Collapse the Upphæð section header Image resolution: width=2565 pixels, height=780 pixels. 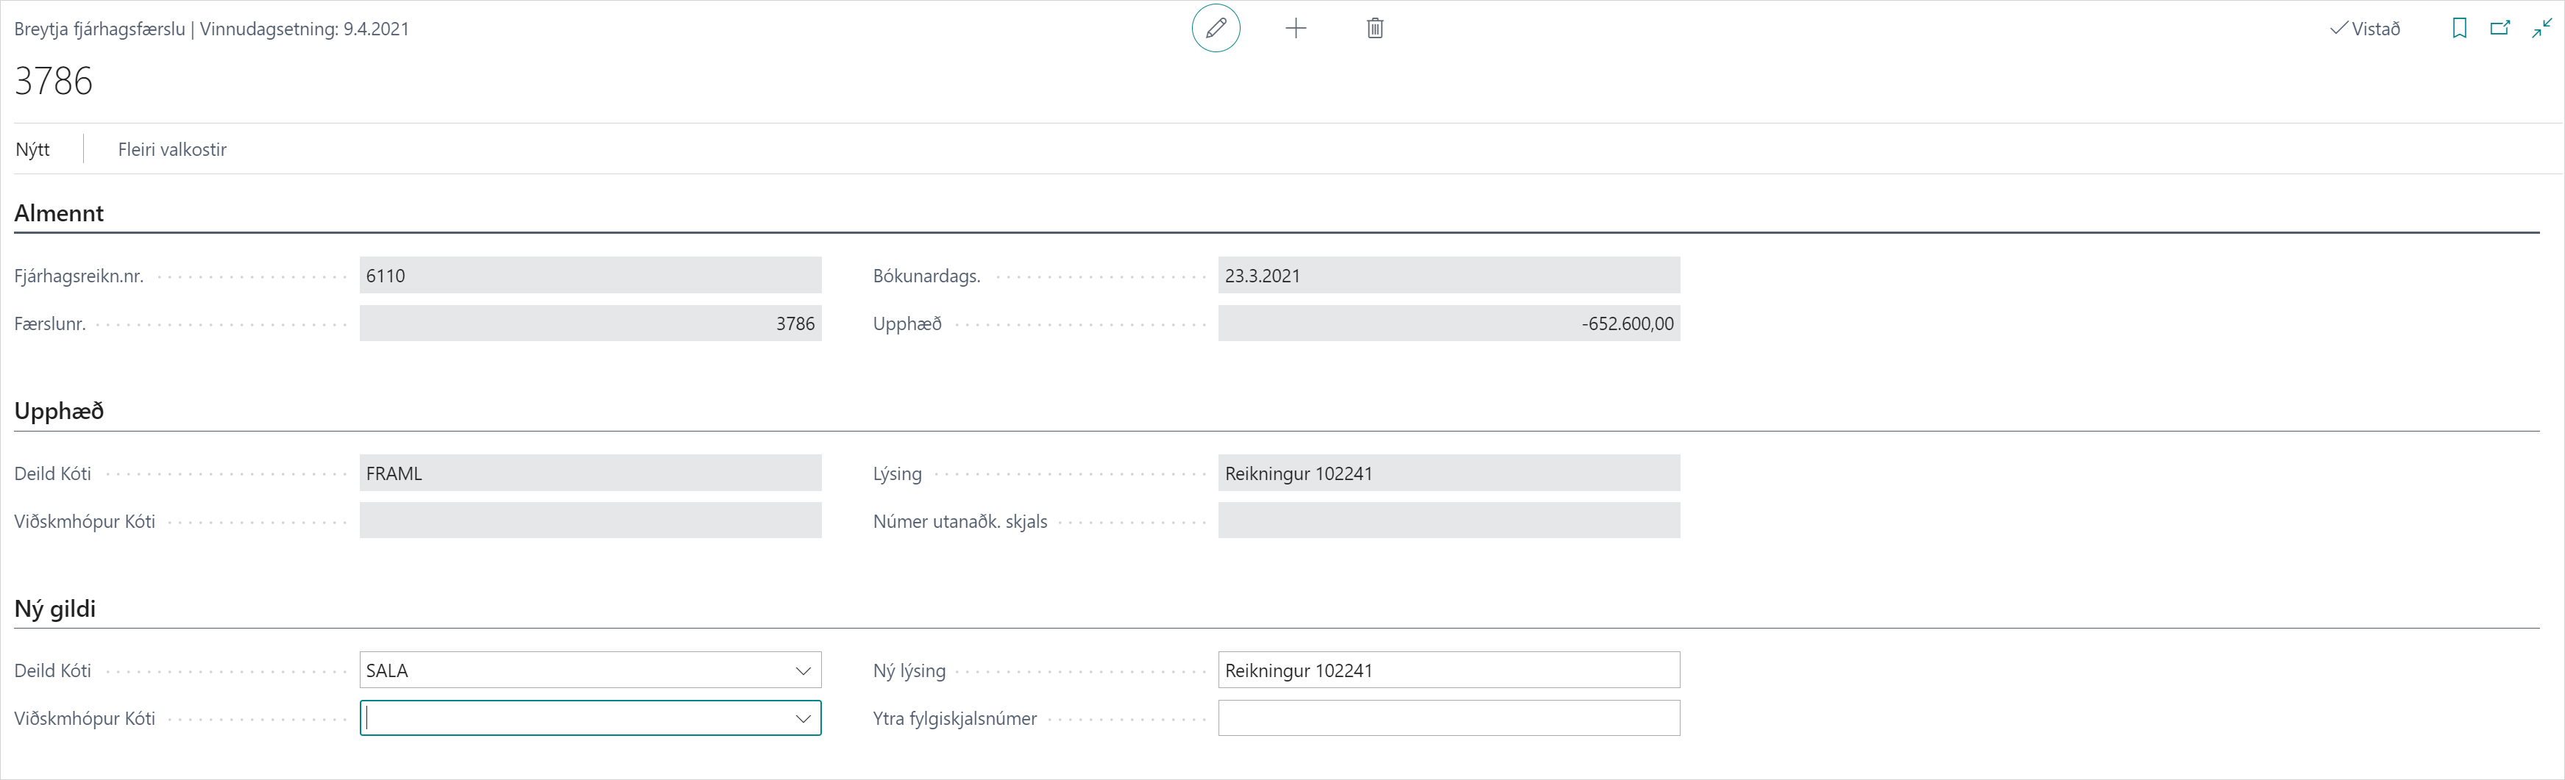tap(59, 411)
